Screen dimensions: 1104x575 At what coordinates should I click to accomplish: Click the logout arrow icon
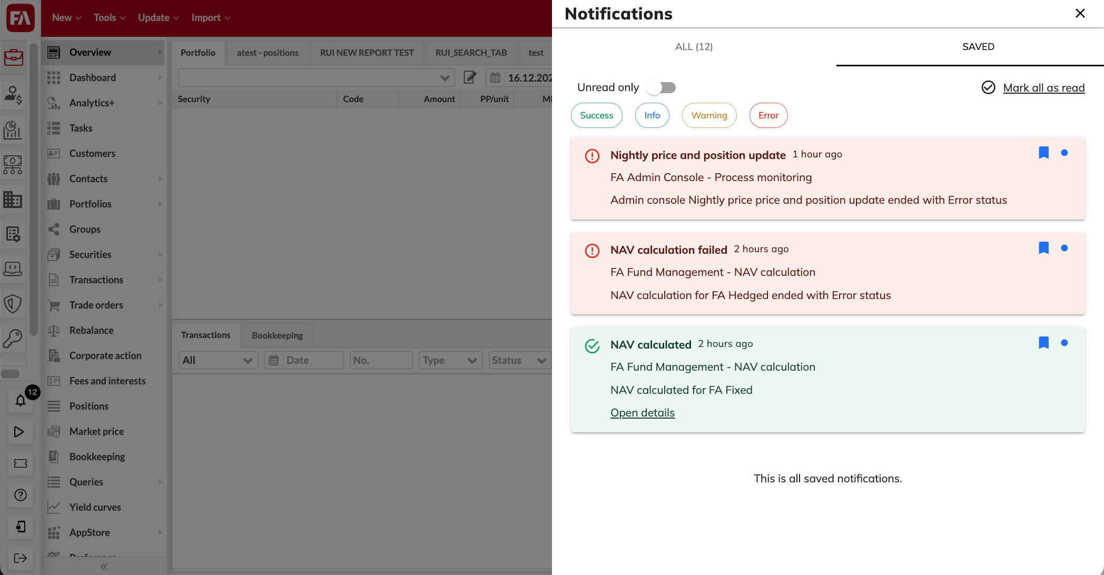(x=21, y=558)
